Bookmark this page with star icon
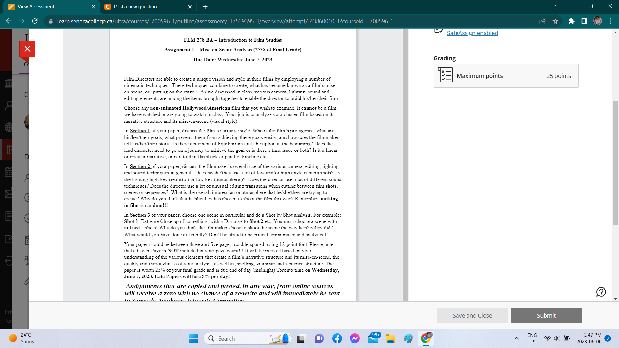 (x=555, y=21)
